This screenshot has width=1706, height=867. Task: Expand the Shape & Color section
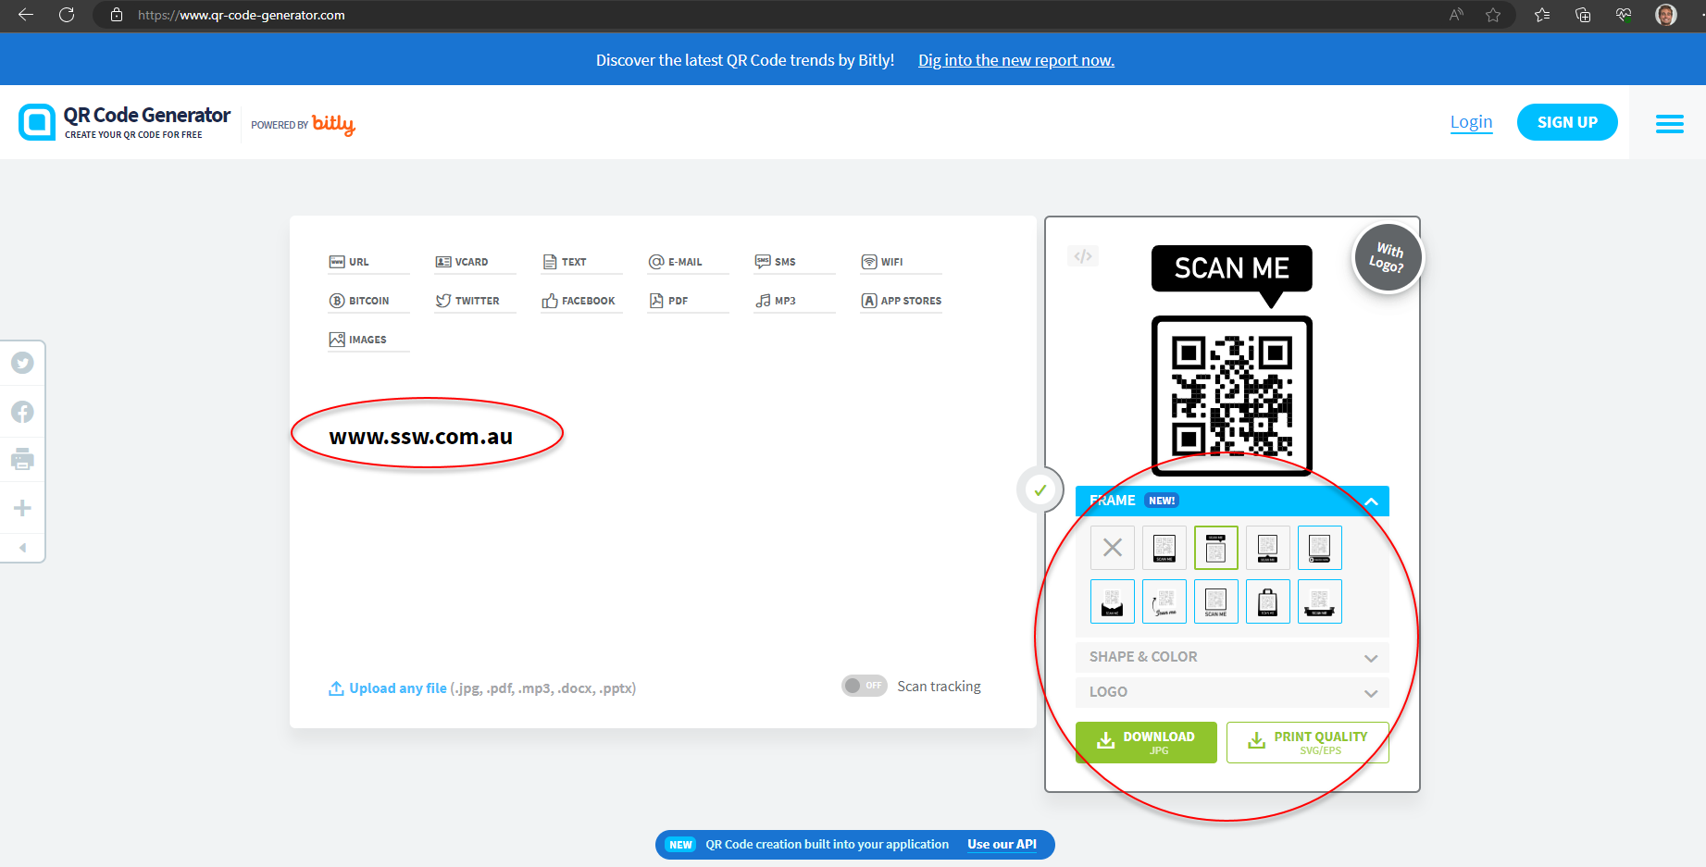(1231, 657)
